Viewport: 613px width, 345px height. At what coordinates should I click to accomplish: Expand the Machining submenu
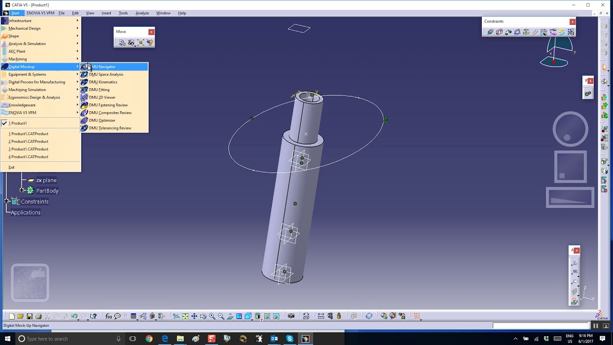tap(41, 59)
